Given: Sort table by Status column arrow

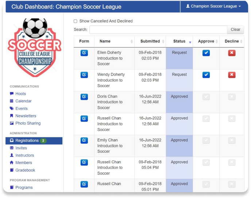Looking at the screenshot, I should pos(190,42).
